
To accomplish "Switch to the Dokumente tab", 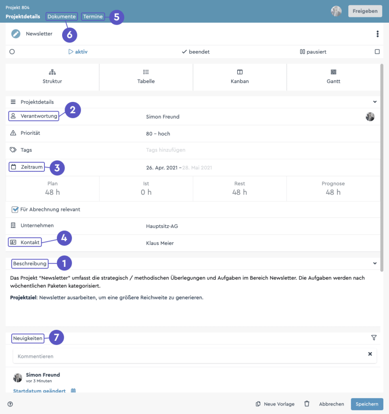I will point(61,17).
